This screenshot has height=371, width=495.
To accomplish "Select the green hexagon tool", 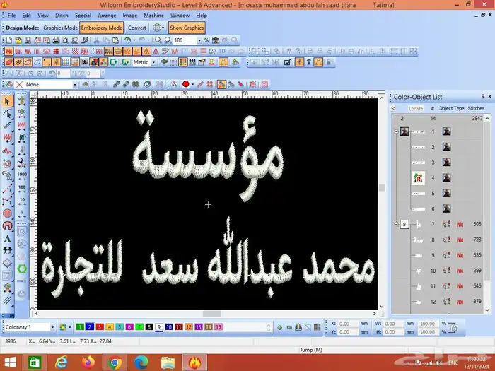I will click(21, 269).
